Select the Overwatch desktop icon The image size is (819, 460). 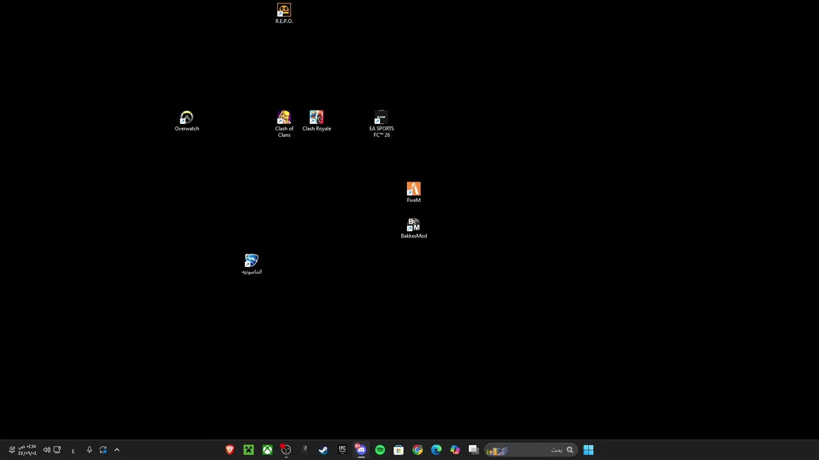pos(187,121)
